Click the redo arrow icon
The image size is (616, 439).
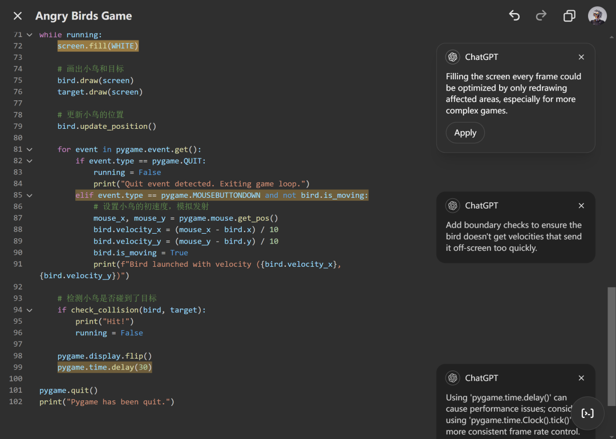(541, 16)
